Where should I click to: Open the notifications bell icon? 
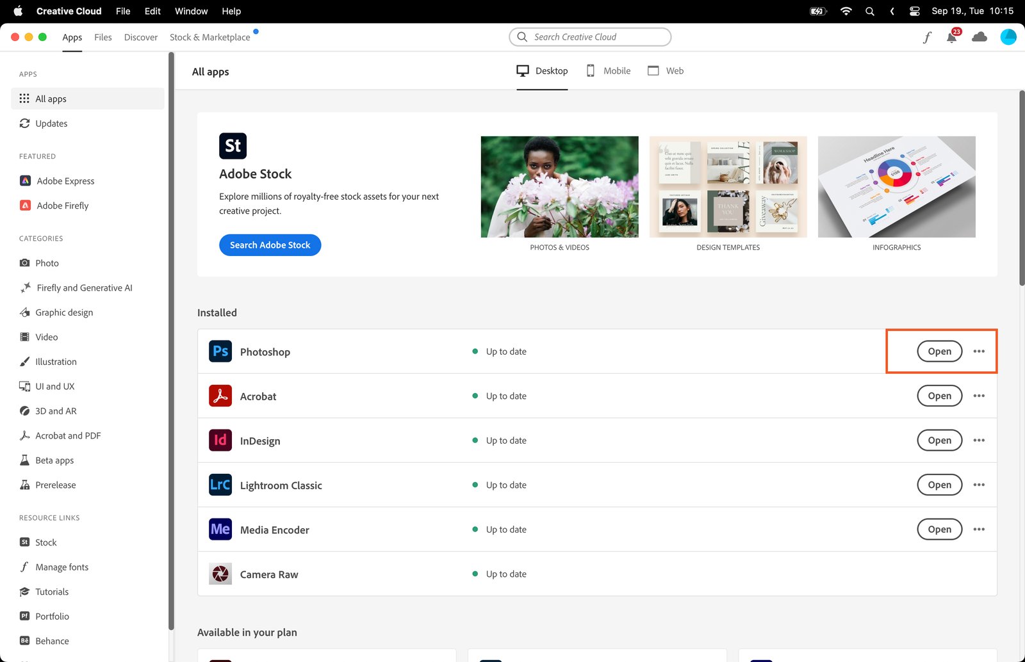951,38
